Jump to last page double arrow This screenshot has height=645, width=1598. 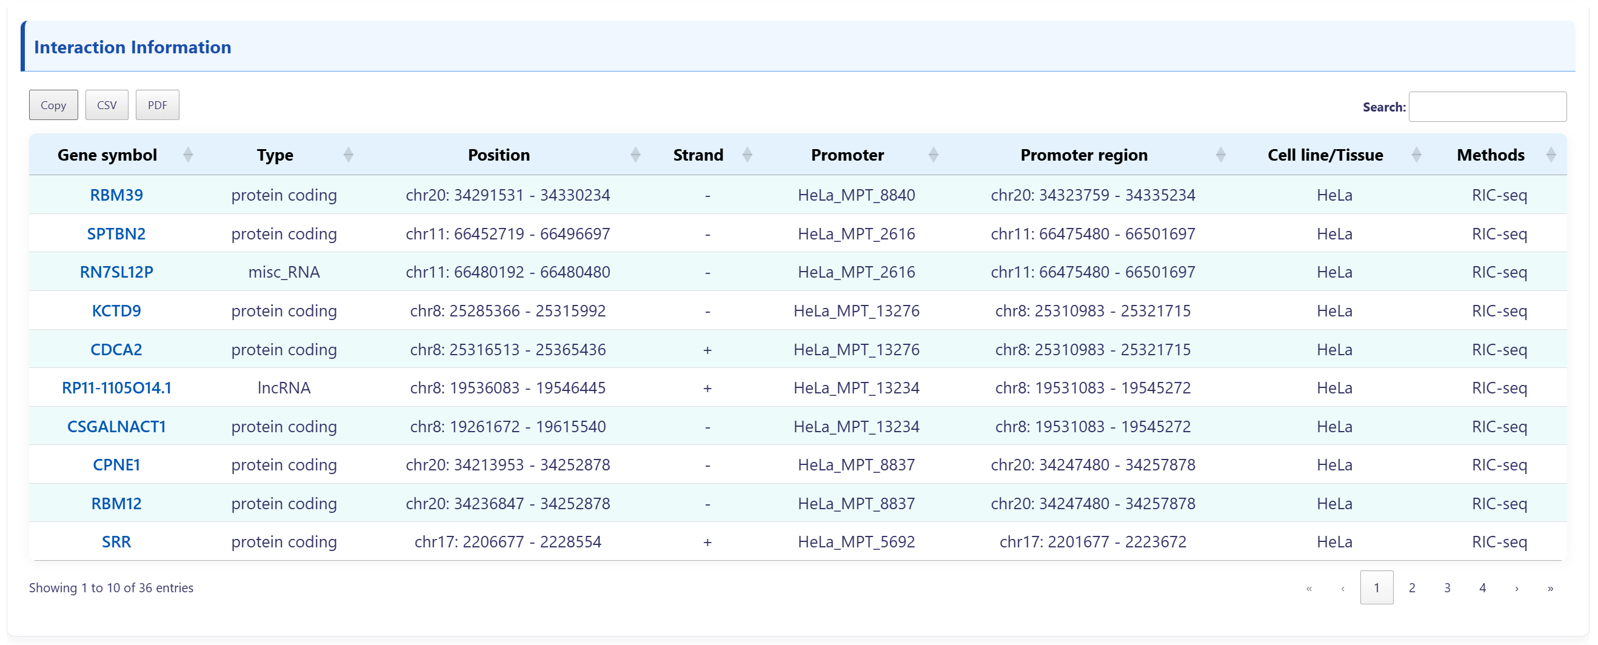pyautogui.click(x=1550, y=588)
